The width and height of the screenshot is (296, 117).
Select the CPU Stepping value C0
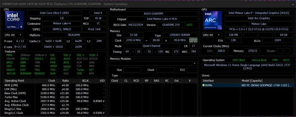pos(62,18)
